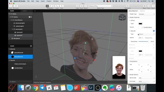Toggle the Pivot icon
This screenshot has height=92, width=164.
click(x=62, y=6)
